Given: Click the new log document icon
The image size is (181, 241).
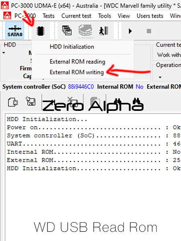Looking at the screenshot, I should click(13, 102).
